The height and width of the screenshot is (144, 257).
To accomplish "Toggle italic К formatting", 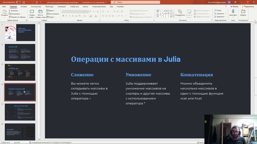I will tap(67, 16).
